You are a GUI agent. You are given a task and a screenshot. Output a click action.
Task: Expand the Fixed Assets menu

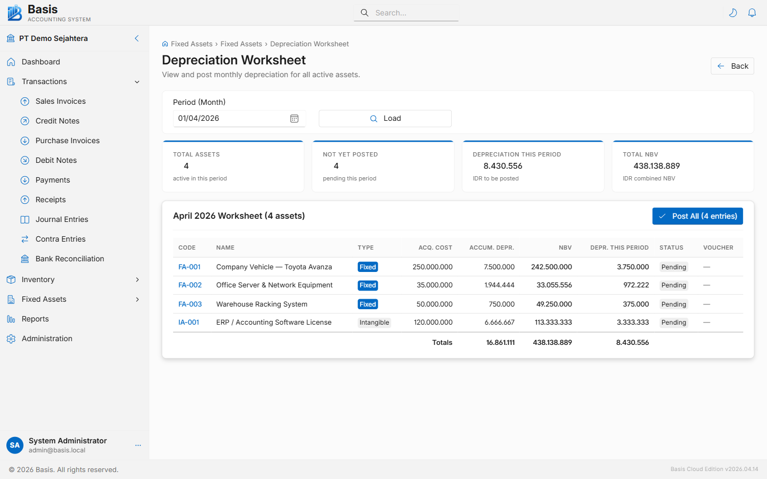click(x=137, y=299)
